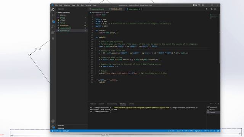Toggle Primary Side Bar layout icon
The height and width of the screenshot is (137, 244).
tap(194, 5)
